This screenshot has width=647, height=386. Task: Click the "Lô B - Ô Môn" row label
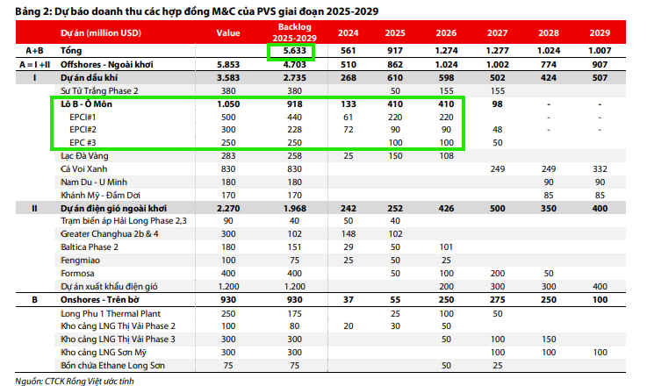click(x=87, y=104)
